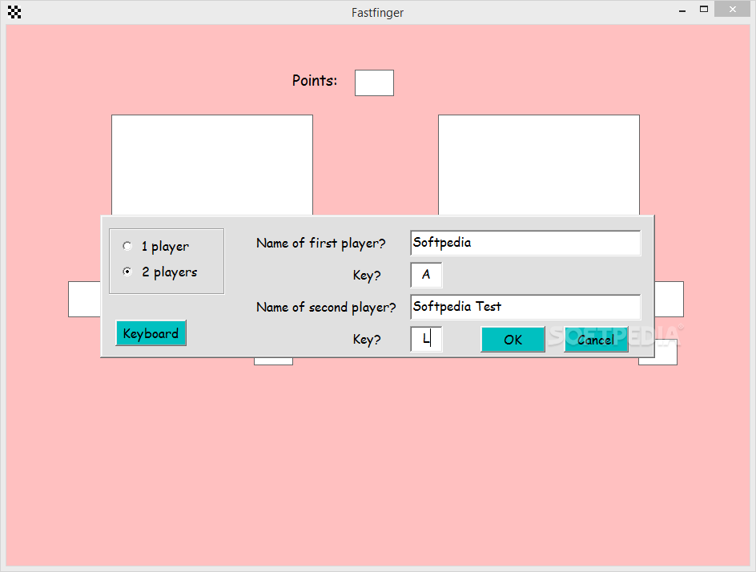Focus the second player name field

coord(525,307)
